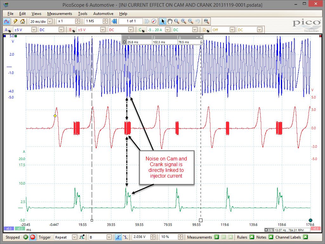Screen dimensions: 325x244
Task: Open the Edit menu
Action: (23, 13)
